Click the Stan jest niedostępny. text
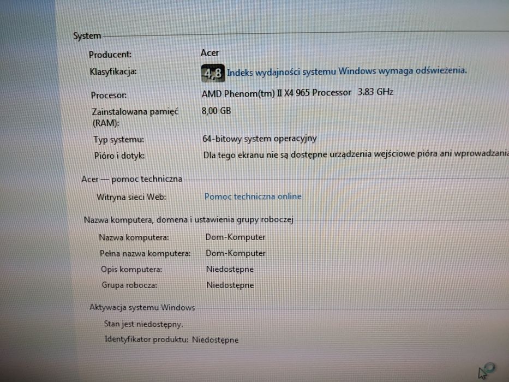Viewport: 509px width, 382px height. click(143, 324)
